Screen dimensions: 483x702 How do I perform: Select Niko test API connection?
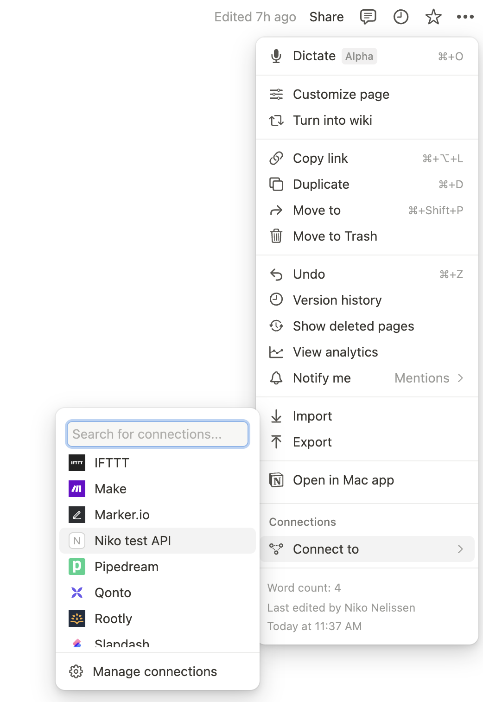coord(158,541)
